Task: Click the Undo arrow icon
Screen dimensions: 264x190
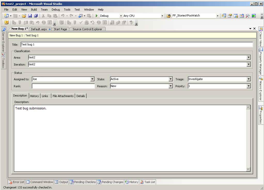Action: point(63,16)
